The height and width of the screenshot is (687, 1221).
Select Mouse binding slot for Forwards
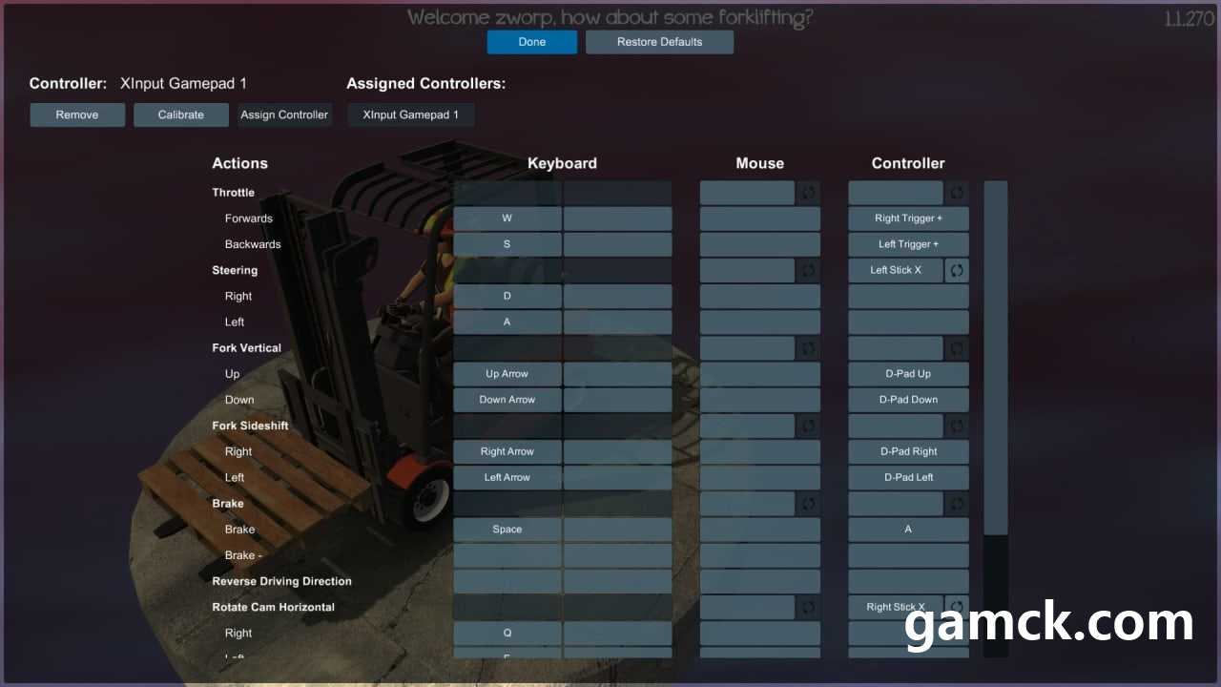click(x=760, y=219)
